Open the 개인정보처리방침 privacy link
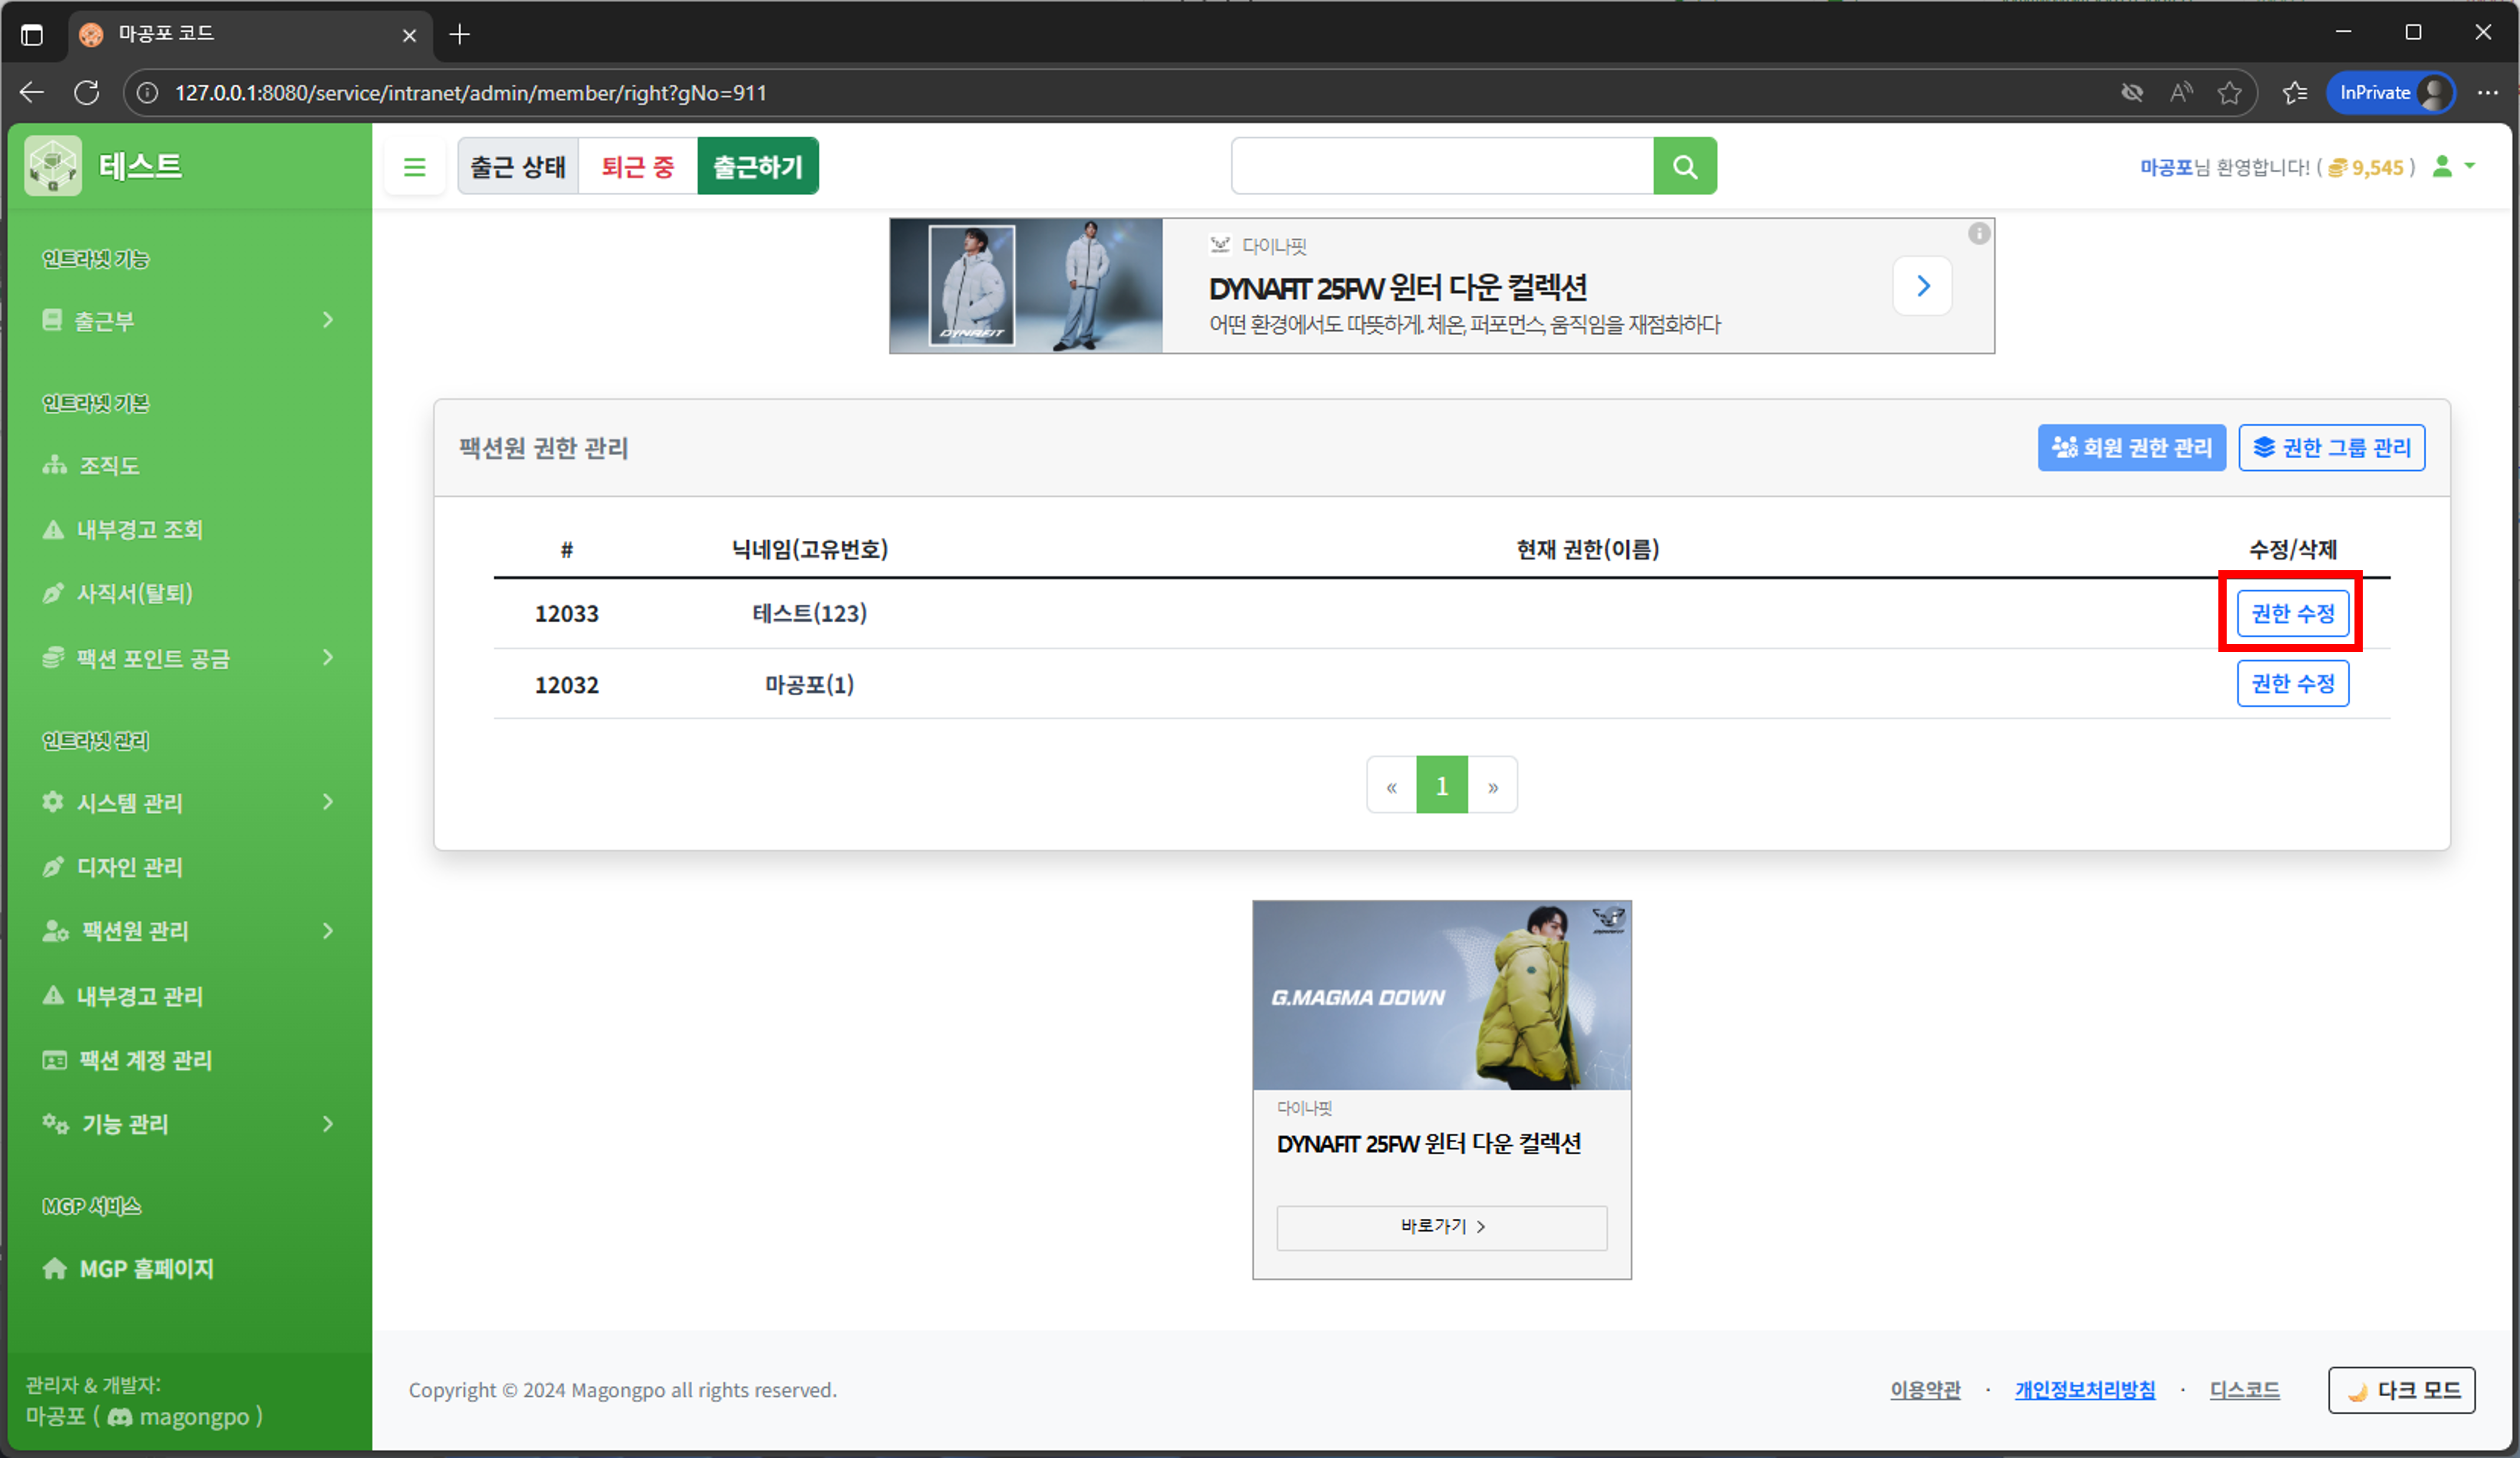 [x=2084, y=1390]
